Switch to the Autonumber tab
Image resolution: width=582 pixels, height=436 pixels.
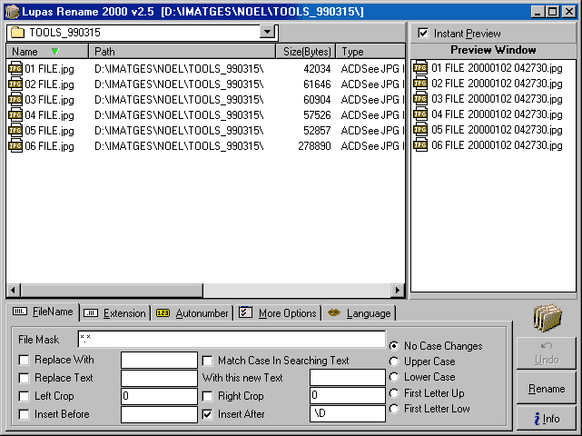coord(192,313)
